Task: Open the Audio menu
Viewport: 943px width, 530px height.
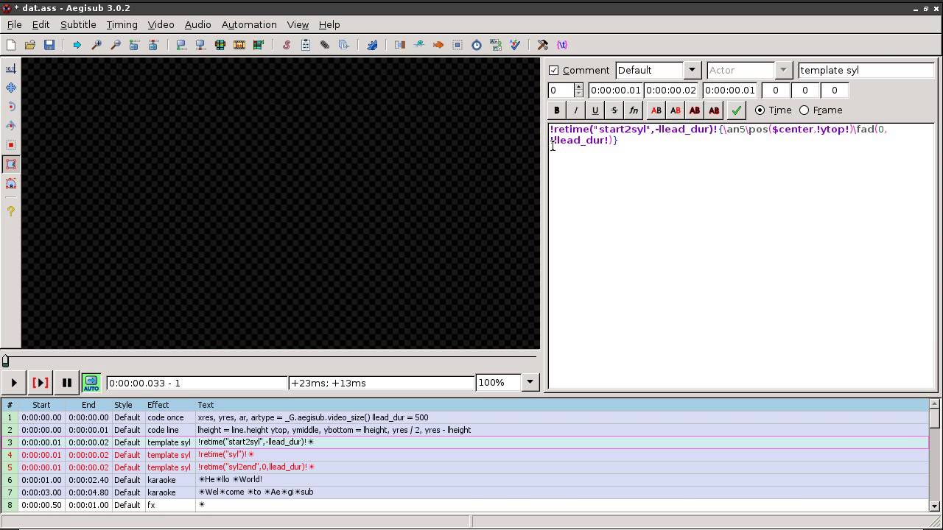Action: (x=197, y=24)
